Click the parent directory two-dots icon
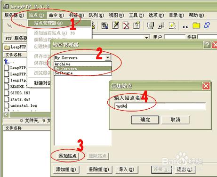The image size is (217, 177). click(185, 27)
